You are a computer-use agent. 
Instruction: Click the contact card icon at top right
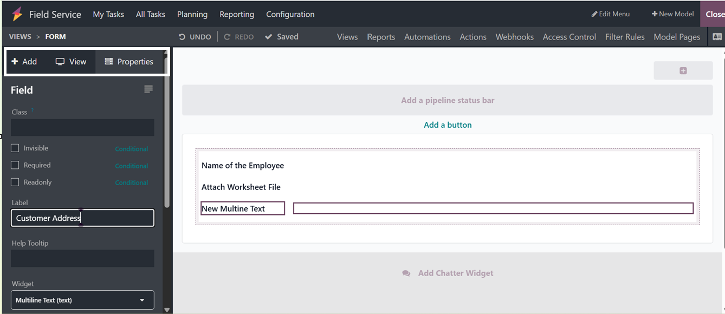717,37
